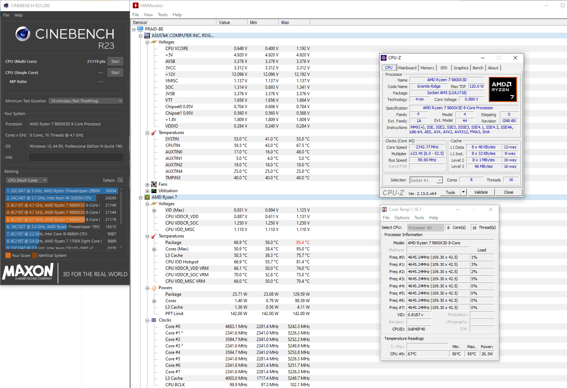
Task: Click the Core Temp title icon
Action: pyautogui.click(x=384, y=209)
